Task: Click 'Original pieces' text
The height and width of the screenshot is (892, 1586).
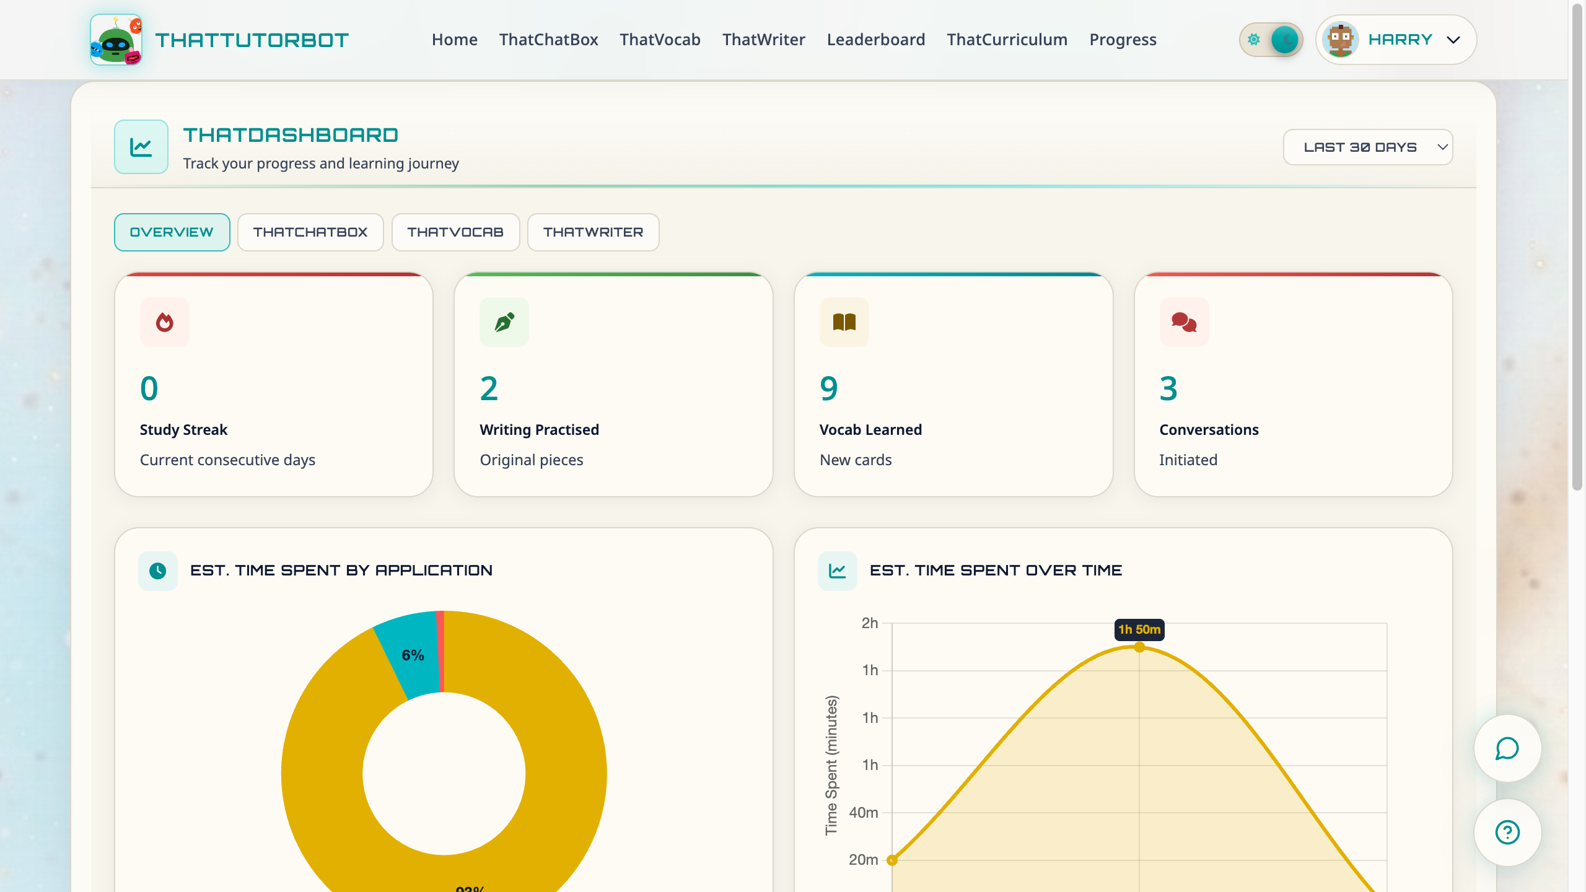Action: tap(532, 460)
